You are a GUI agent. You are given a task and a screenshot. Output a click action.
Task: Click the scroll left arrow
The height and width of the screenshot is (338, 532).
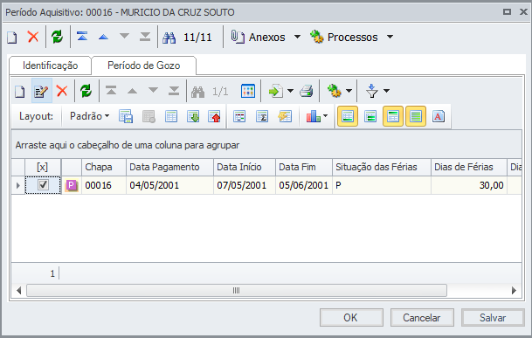tap(19, 291)
